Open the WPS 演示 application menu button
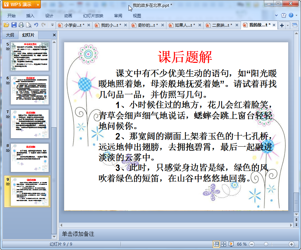 pos(19,4)
